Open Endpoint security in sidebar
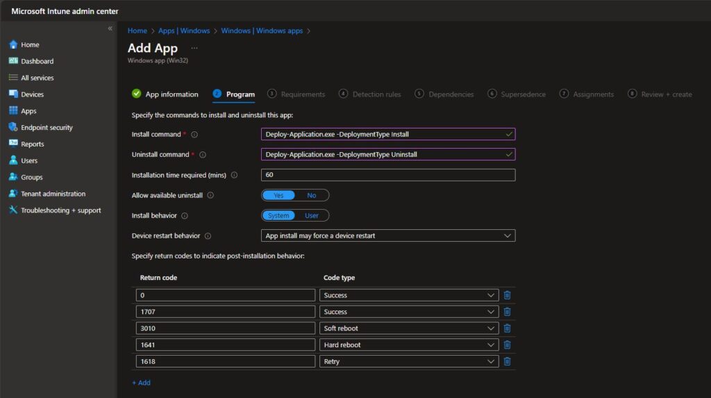The image size is (711, 398). 41,128
